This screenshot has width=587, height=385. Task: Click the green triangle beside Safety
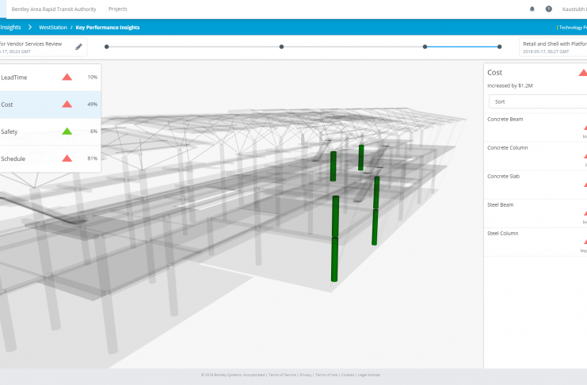pos(67,132)
